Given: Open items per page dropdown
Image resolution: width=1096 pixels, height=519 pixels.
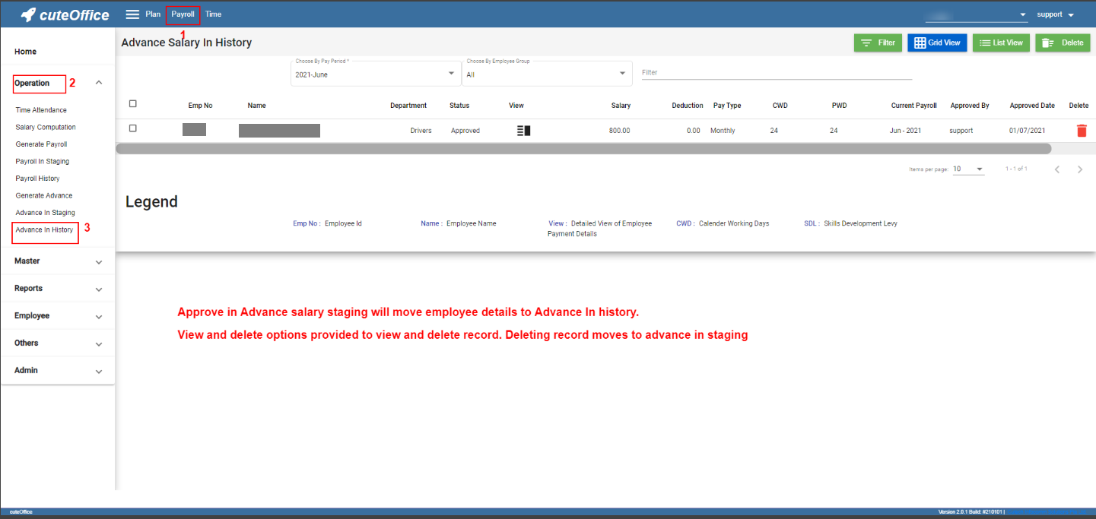Looking at the screenshot, I should (968, 169).
